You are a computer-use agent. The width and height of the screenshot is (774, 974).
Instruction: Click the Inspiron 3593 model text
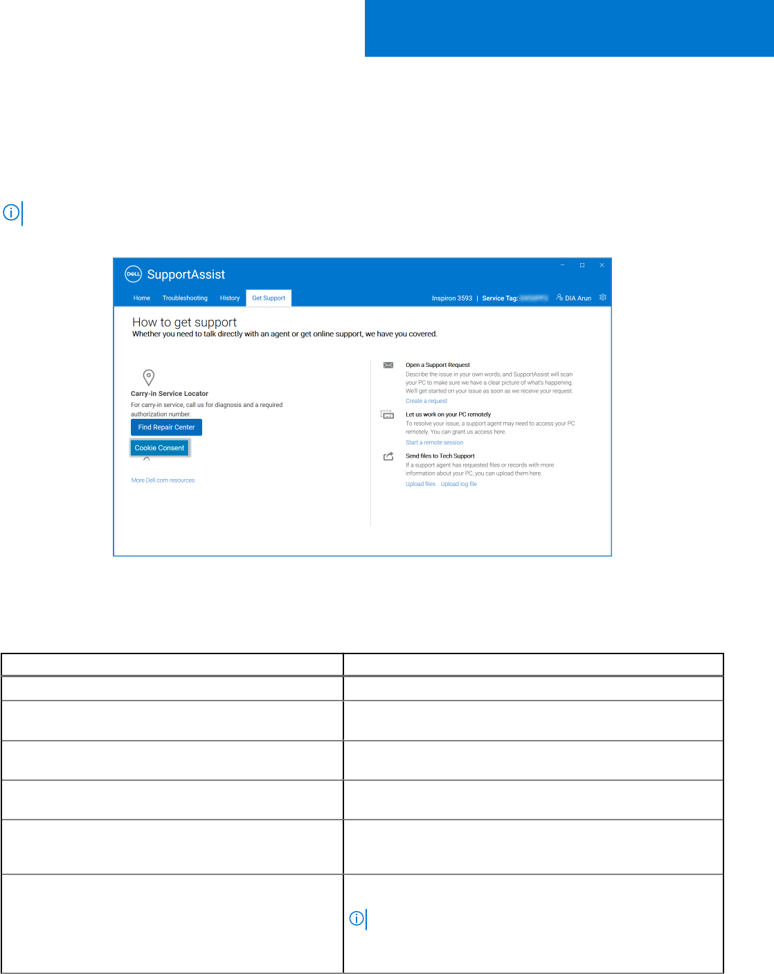(452, 298)
